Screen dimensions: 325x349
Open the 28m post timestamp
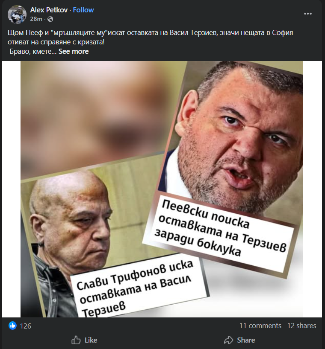(x=36, y=19)
